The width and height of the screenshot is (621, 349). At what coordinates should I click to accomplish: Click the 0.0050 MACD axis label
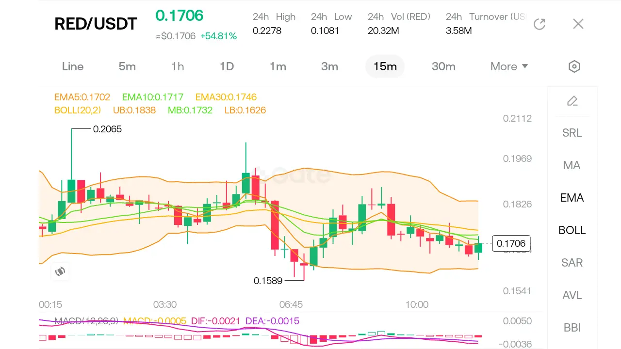[517, 321]
